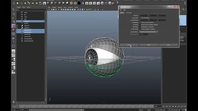Screen dimensions: 198x111
Task: Select persp camera in Outliner
Action: click(x=26, y=13)
